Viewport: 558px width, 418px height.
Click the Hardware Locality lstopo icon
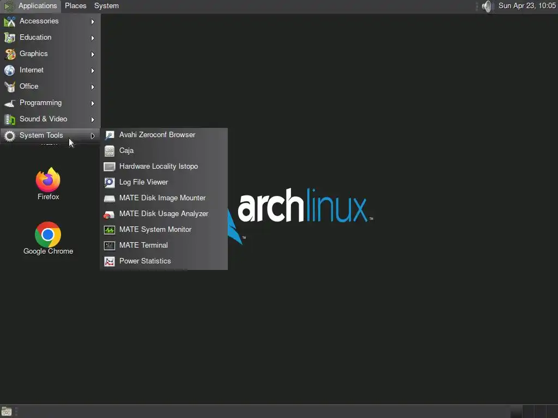click(x=109, y=167)
